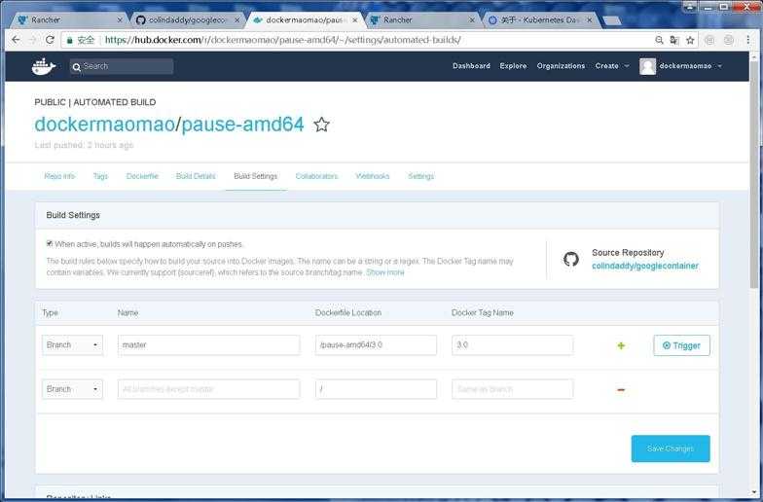763x502 pixels.
Task: Close the first Rancher tab
Action: tap(121, 19)
